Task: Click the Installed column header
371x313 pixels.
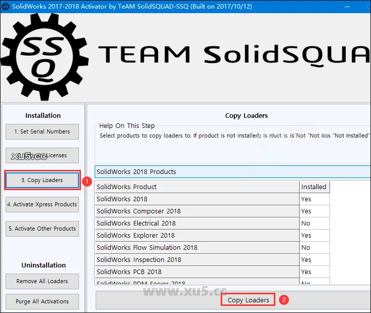Action: pyautogui.click(x=314, y=187)
